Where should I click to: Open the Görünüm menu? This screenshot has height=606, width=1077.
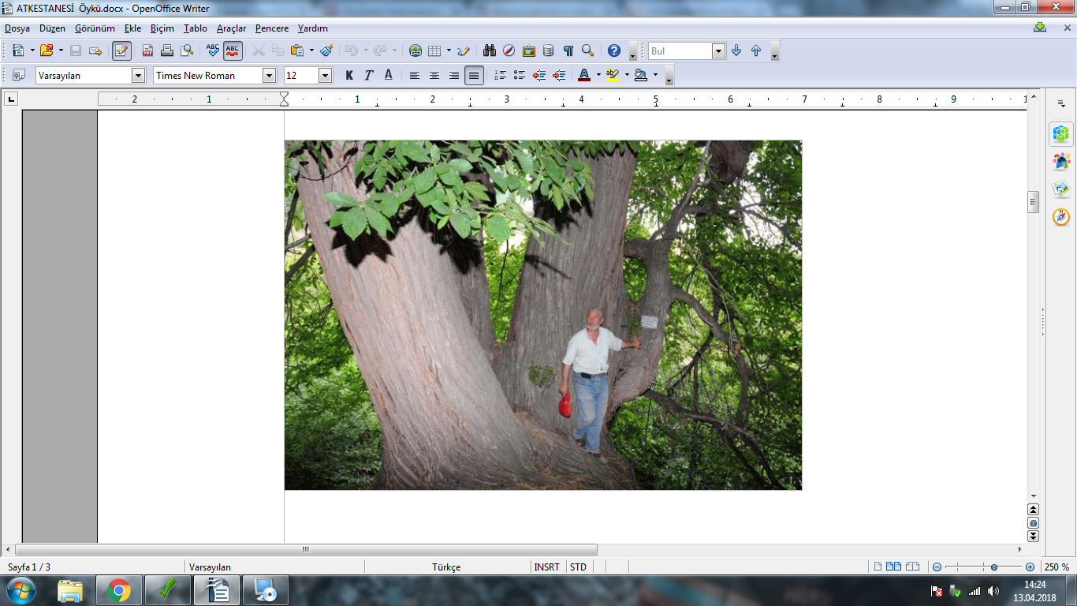pos(95,28)
